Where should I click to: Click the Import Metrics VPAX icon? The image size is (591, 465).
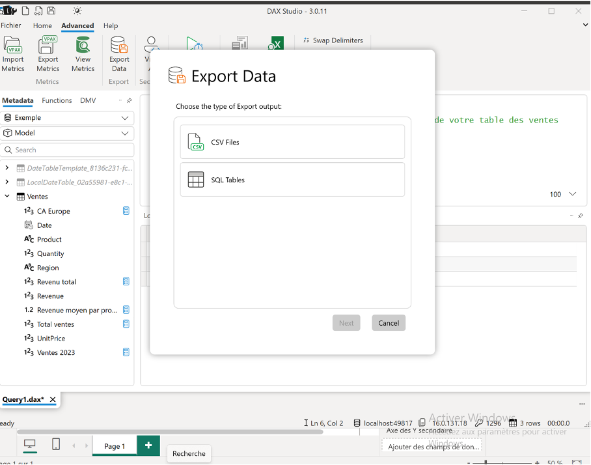tap(13, 45)
